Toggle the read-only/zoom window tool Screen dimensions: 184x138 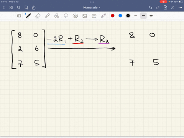click(x=19, y=16)
